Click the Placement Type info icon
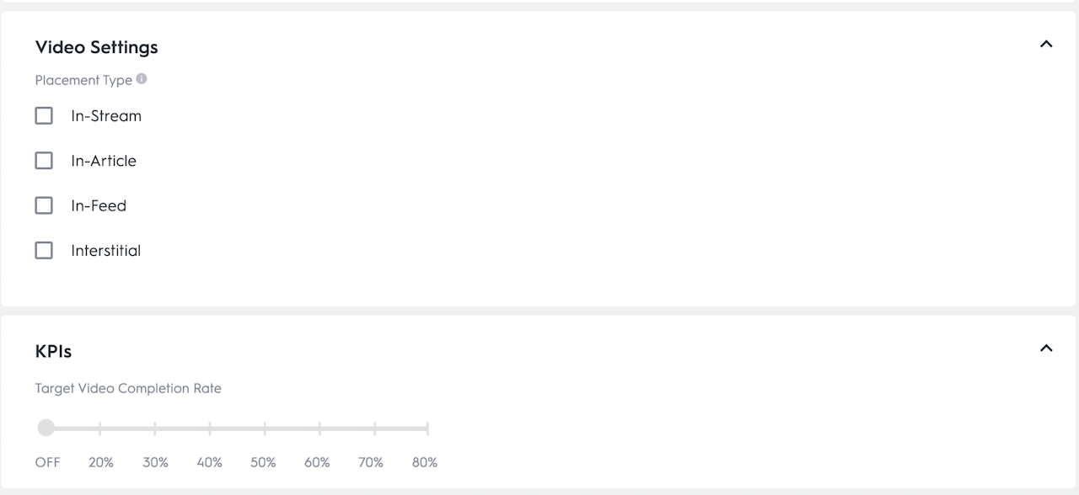This screenshot has width=1079, height=495. 142,79
